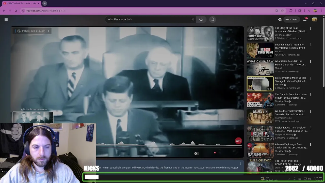Click the search magnifier button
325x183 pixels.
tap(201, 19)
